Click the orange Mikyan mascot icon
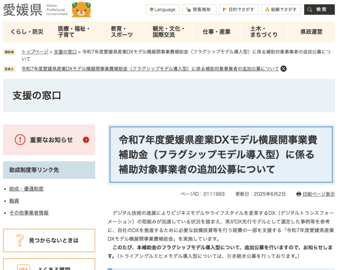341x270 pixels. [81, 10]
